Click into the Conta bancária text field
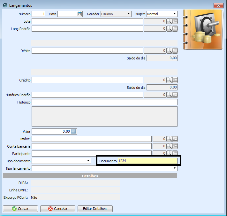The height and width of the screenshot is (216, 227). pos(92,146)
